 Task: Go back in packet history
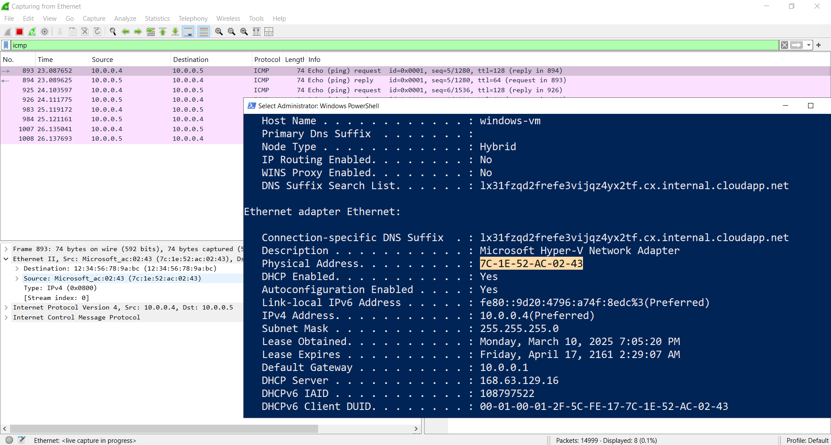(x=126, y=32)
